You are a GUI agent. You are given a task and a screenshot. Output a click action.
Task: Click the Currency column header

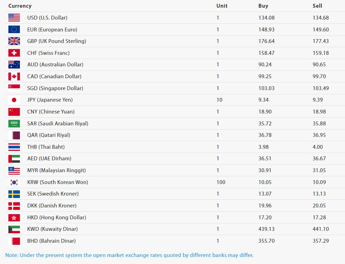(20, 6)
